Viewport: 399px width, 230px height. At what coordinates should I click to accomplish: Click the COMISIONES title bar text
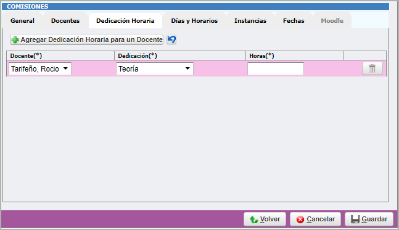[x=28, y=7]
